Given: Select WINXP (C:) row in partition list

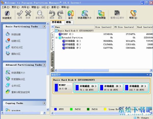Looking at the screenshot, I should pos(104,34).
